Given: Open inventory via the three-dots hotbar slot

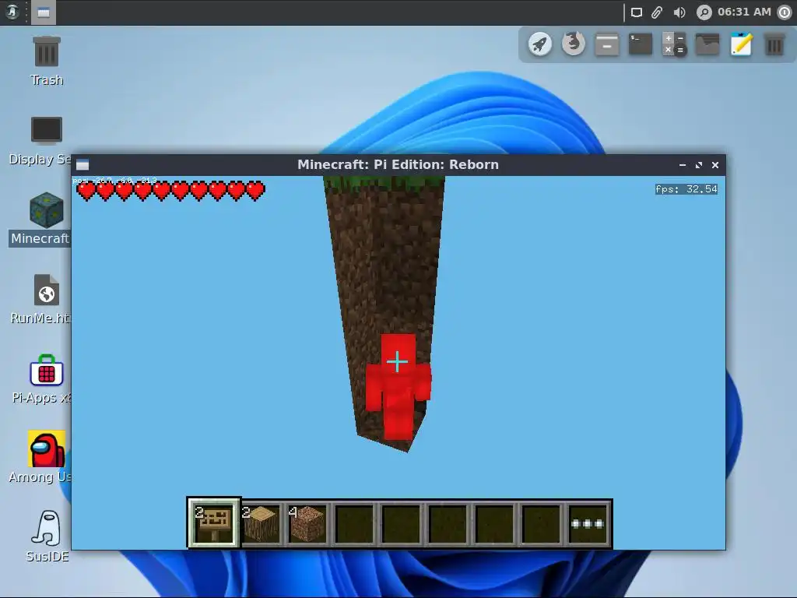Looking at the screenshot, I should 588,523.
